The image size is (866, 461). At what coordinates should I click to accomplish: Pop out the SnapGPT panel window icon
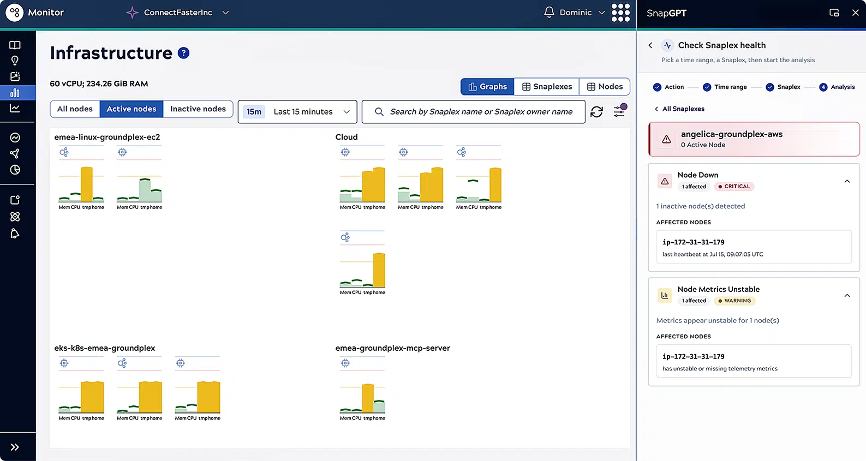pyautogui.click(x=834, y=13)
